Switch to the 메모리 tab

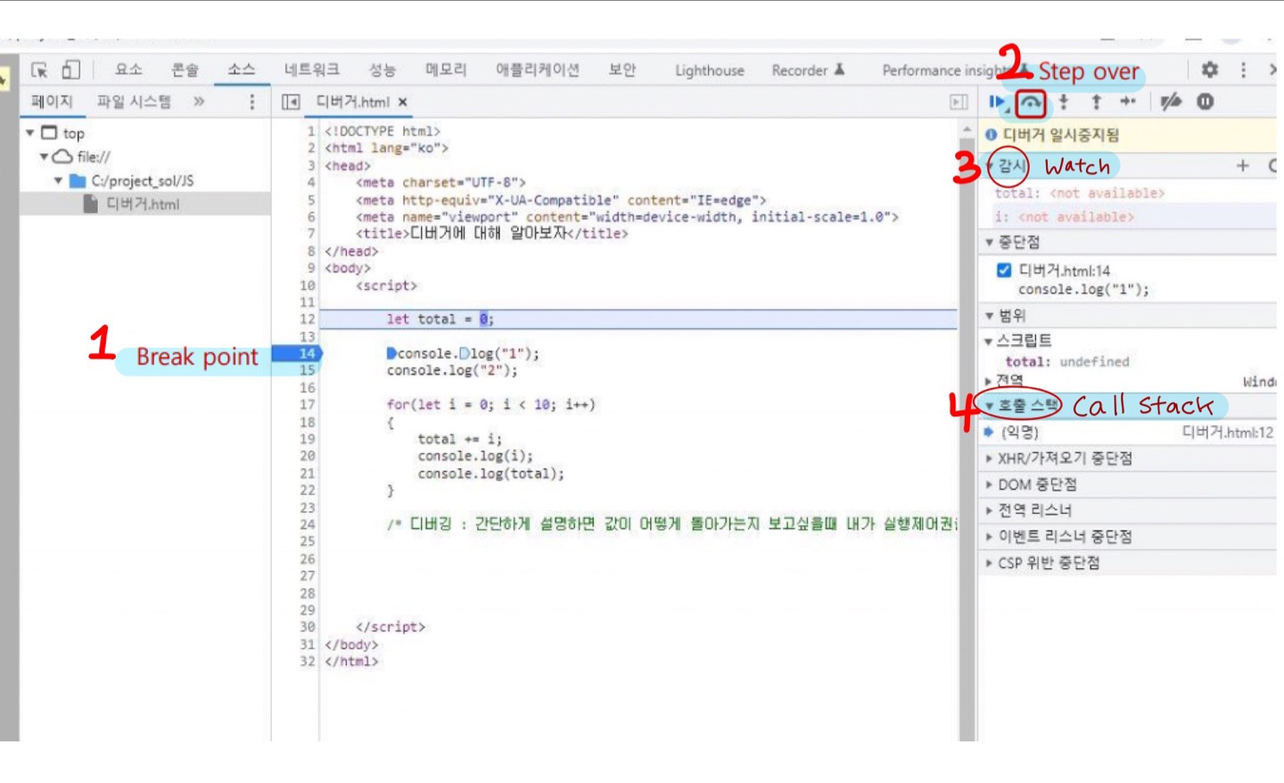[x=445, y=70]
